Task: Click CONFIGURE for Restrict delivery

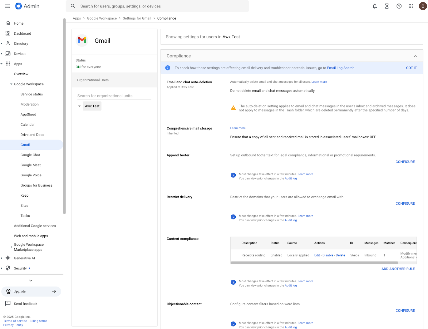Action: click(405, 204)
